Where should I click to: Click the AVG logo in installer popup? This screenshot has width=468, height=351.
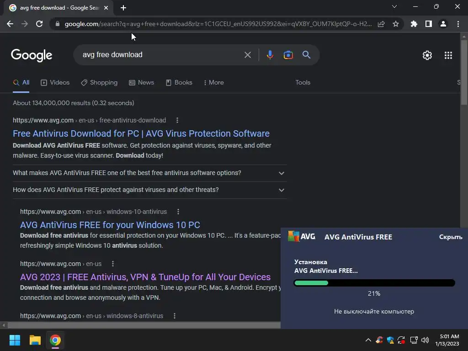click(x=302, y=236)
